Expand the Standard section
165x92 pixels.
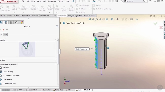click(55, 60)
